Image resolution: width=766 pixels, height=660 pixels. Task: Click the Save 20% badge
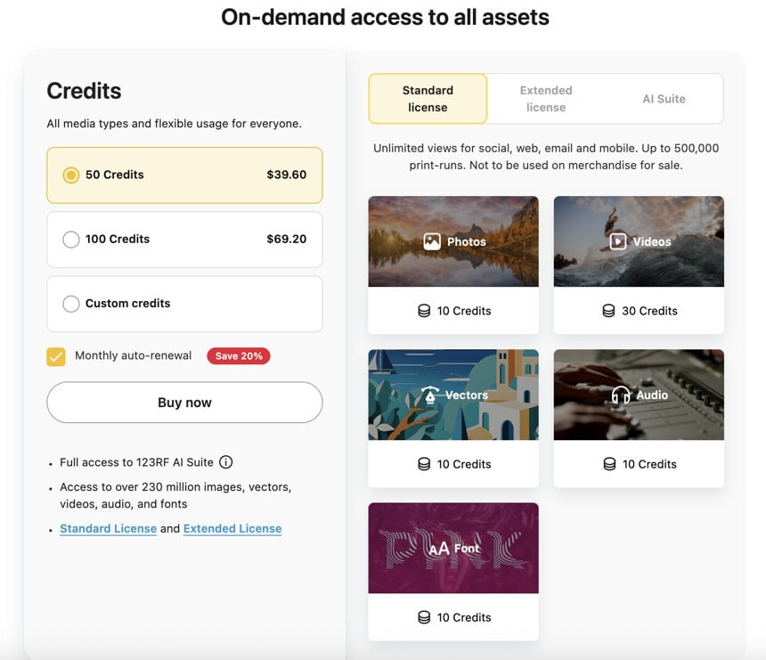pyautogui.click(x=239, y=356)
